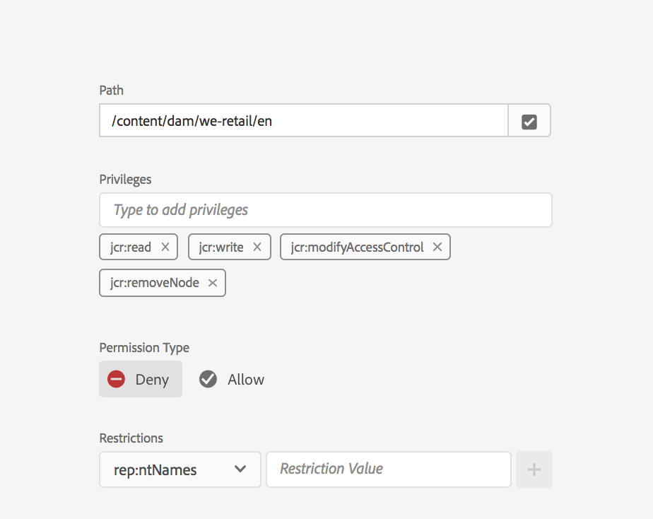
Task: Select the jcr:write privilege chip
Action: (221, 247)
